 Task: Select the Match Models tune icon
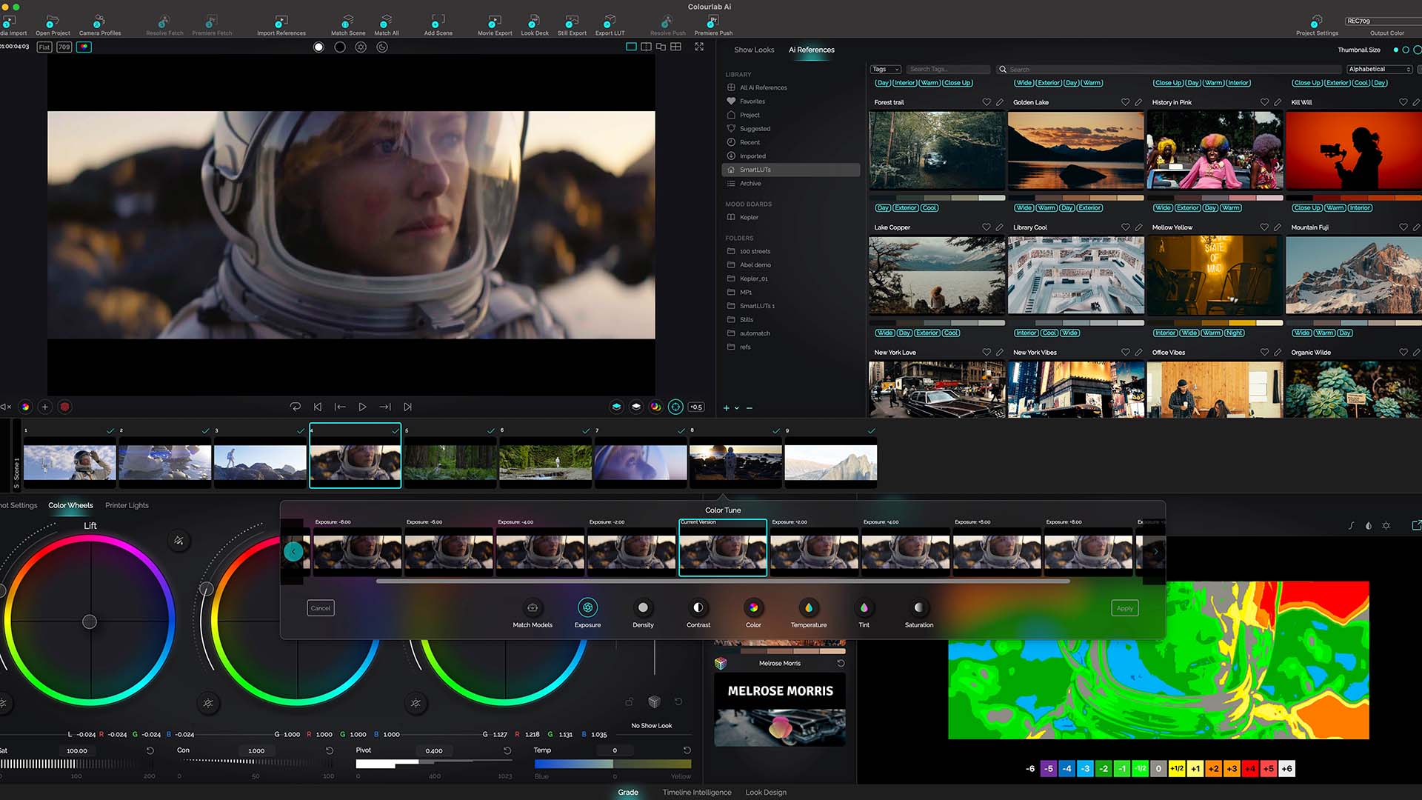(x=533, y=608)
